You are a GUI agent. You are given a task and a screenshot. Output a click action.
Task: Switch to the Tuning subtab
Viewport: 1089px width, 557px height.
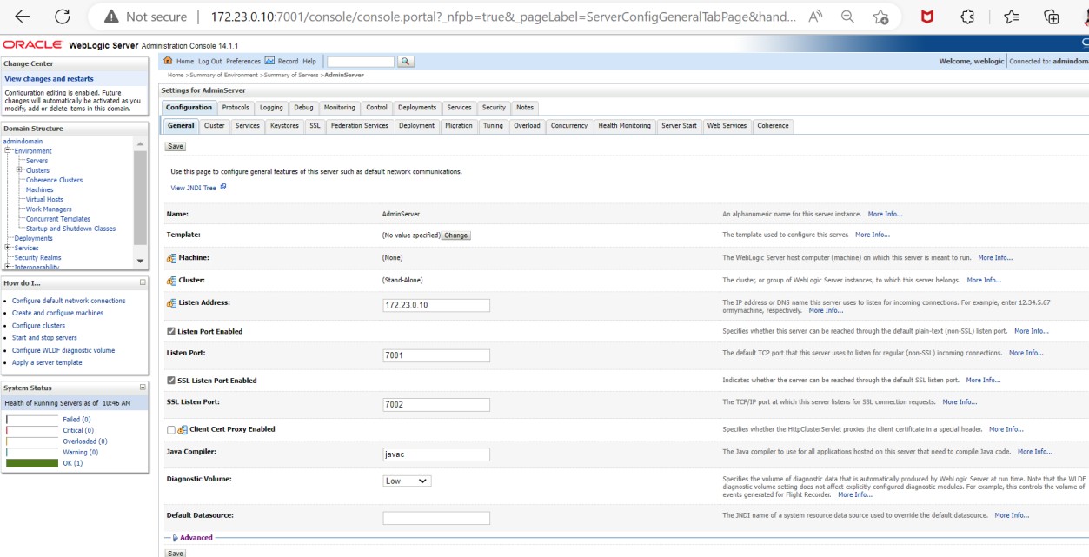coord(493,126)
